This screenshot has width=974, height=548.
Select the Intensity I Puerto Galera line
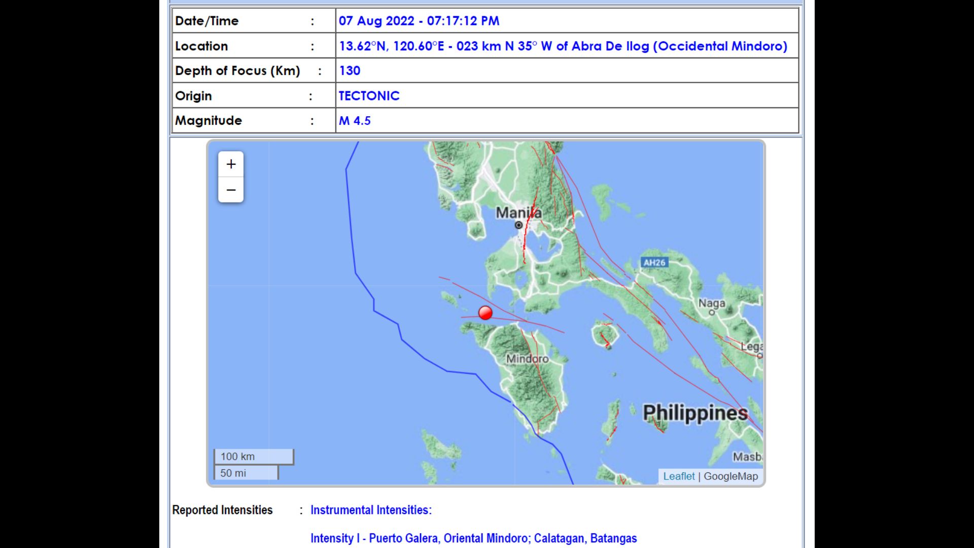tap(473, 538)
